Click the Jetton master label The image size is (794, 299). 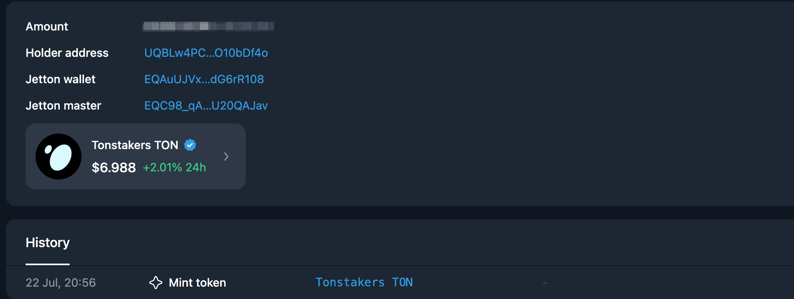[x=63, y=106]
